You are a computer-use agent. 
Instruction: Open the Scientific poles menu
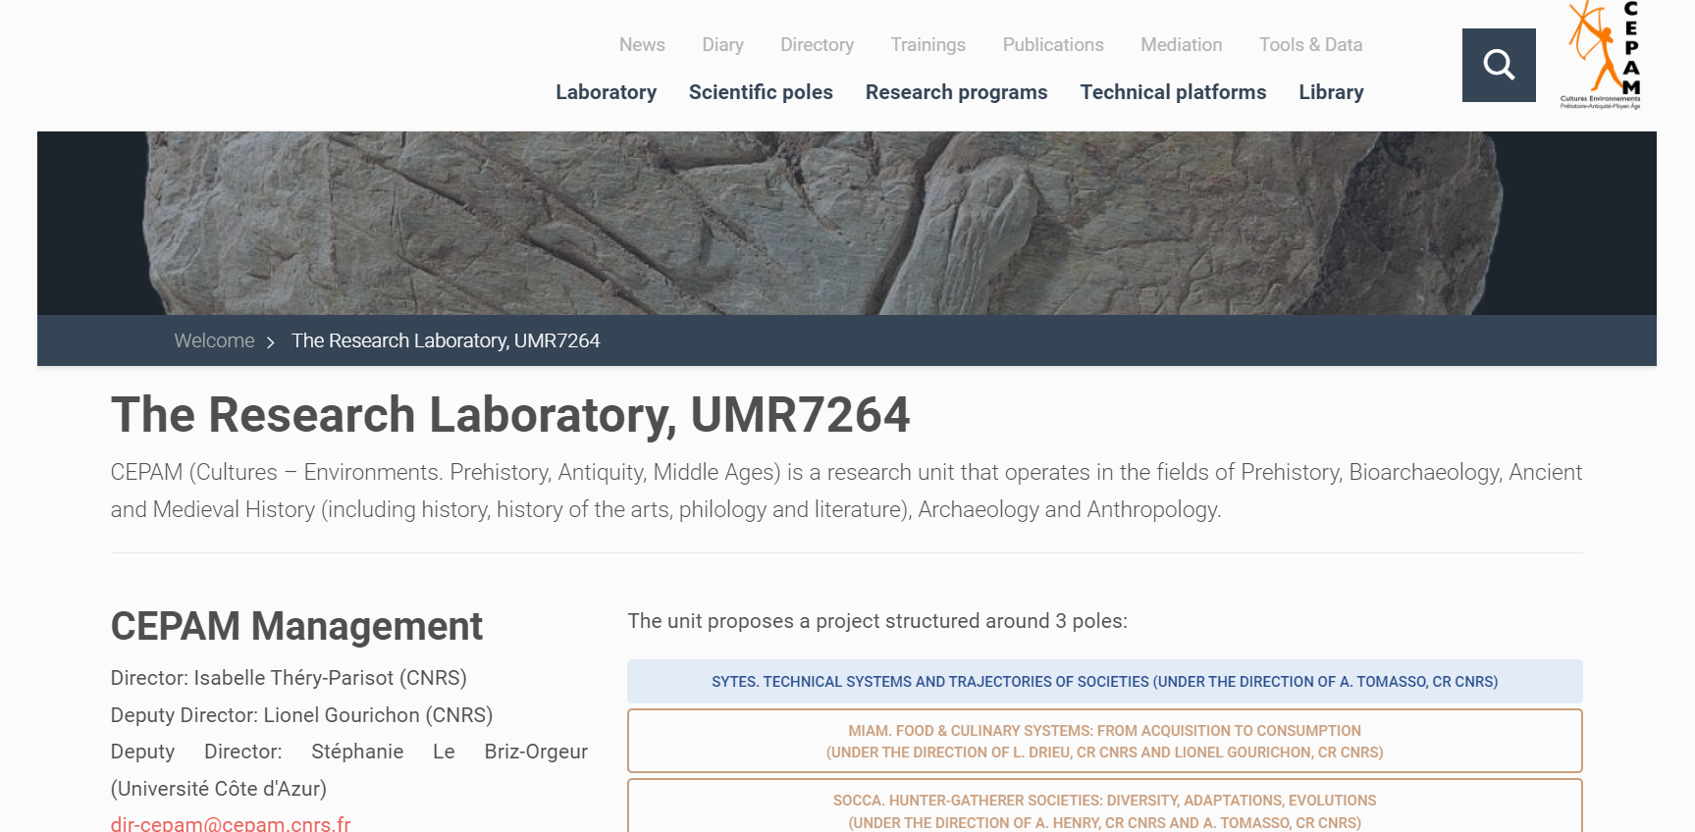click(x=761, y=92)
